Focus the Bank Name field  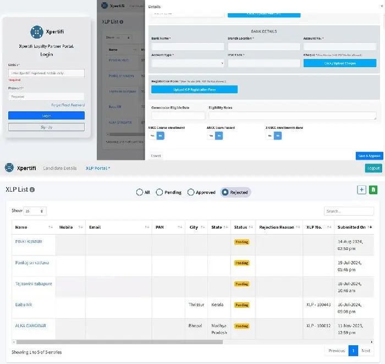click(x=188, y=46)
